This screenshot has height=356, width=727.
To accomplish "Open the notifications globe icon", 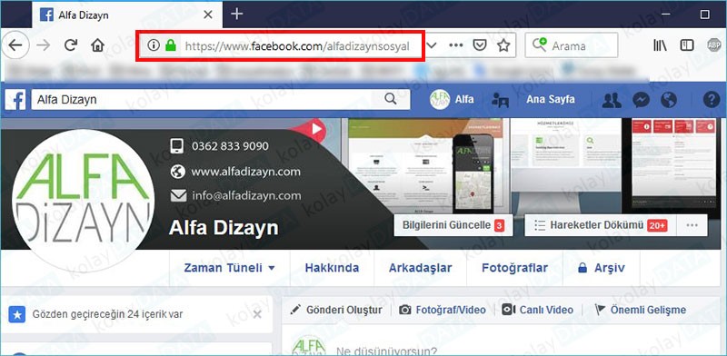I will pyautogui.click(x=669, y=100).
